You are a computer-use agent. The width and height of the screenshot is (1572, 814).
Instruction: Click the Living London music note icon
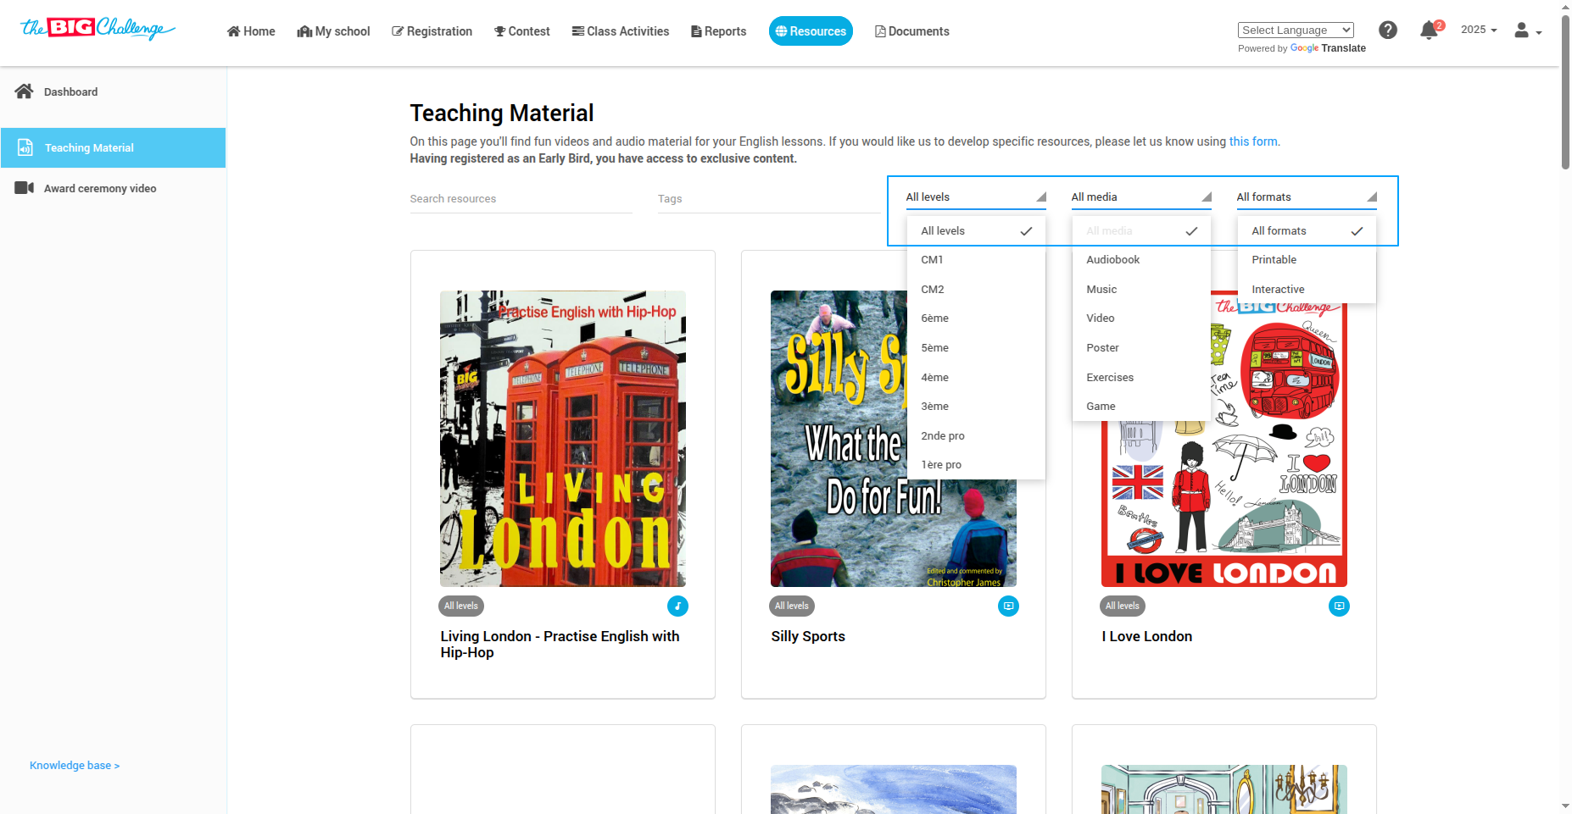(x=677, y=606)
